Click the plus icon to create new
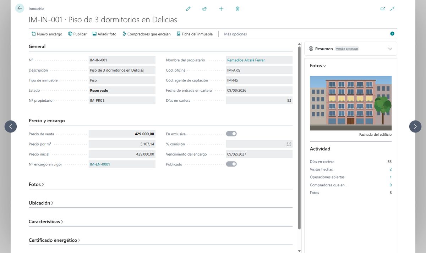This screenshot has height=253, width=426. (221, 9)
